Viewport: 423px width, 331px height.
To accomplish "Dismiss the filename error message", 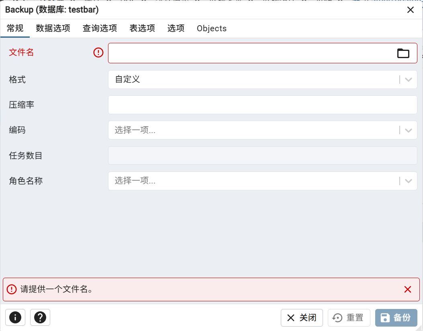I will [x=408, y=289].
